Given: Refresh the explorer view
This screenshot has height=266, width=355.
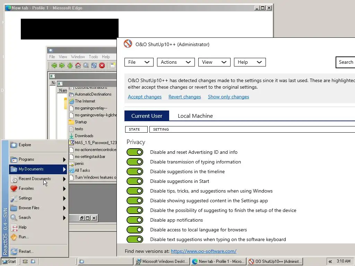Looking at the screenshot, I should click(94, 65).
